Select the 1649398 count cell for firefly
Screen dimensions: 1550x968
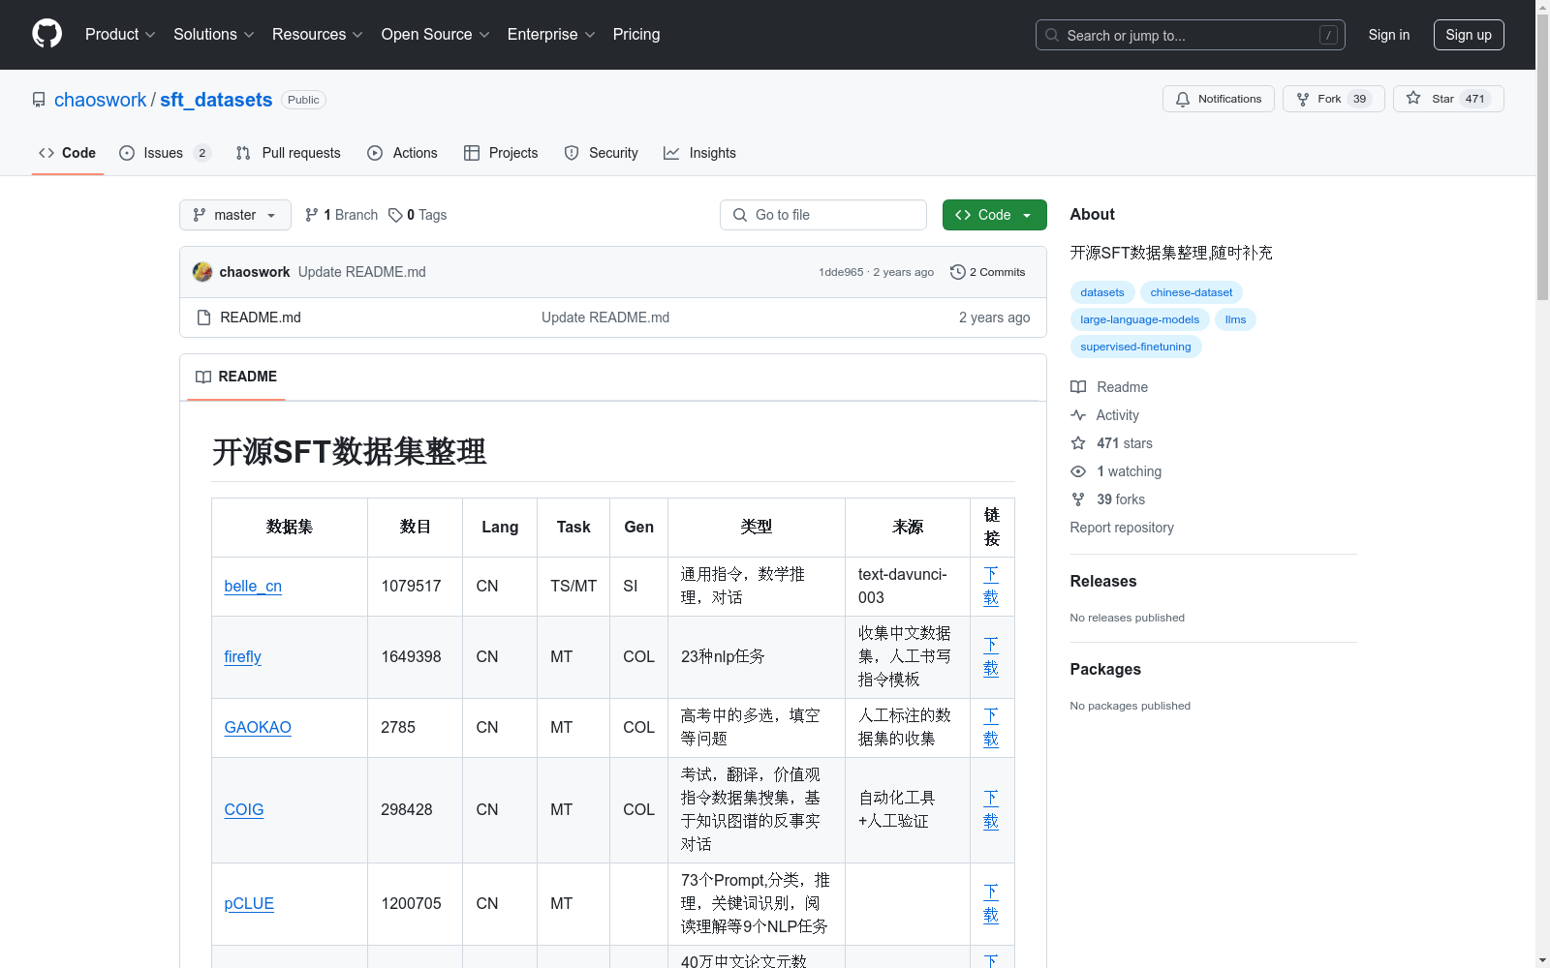pos(415,657)
